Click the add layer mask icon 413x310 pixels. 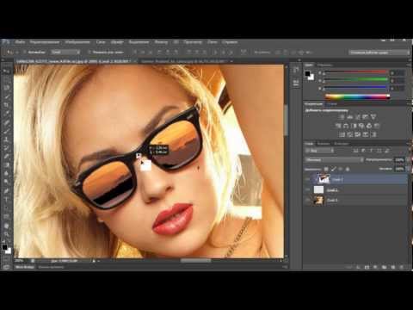367,267
